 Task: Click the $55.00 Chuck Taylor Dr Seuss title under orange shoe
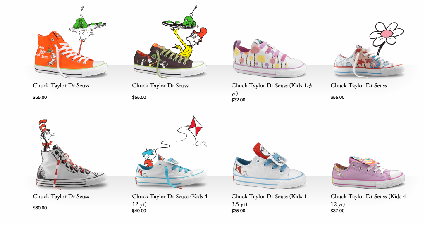coord(61,85)
